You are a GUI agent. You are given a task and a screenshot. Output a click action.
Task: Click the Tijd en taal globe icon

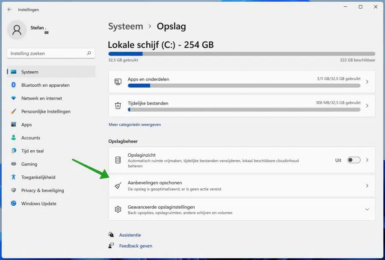pos(14,151)
